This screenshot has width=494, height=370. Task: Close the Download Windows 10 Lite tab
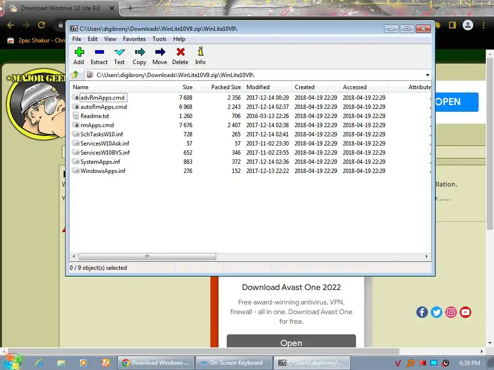click(112, 8)
